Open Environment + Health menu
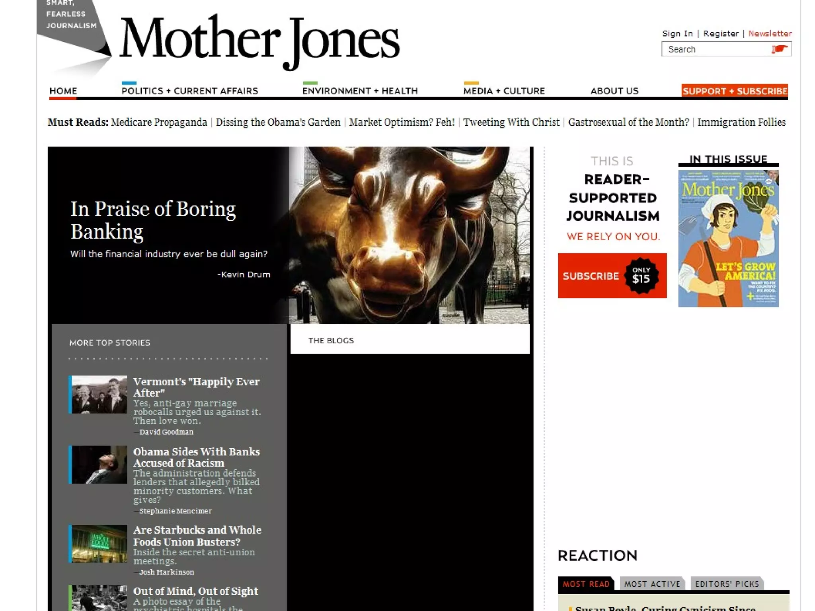This screenshot has width=815, height=611. click(360, 91)
